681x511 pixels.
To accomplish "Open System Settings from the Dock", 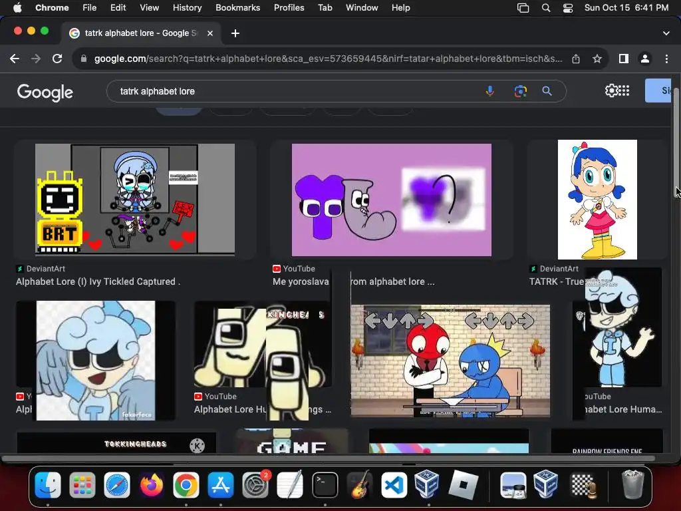I will (x=255, y=485).
